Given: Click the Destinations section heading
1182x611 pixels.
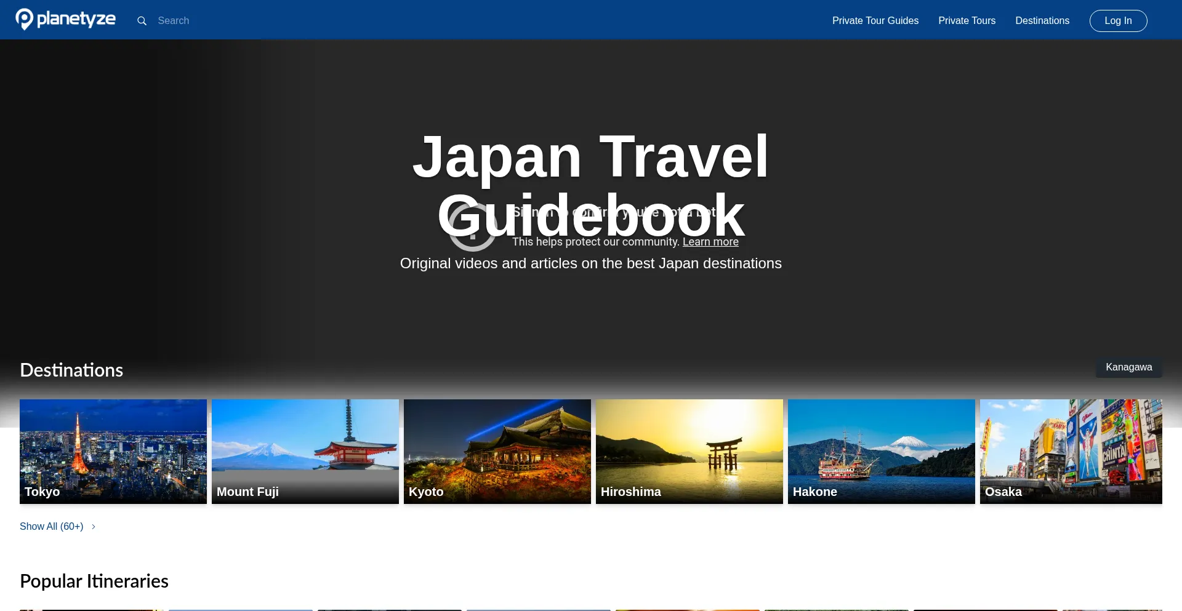Looking at the screenshot, I should 71,370.
